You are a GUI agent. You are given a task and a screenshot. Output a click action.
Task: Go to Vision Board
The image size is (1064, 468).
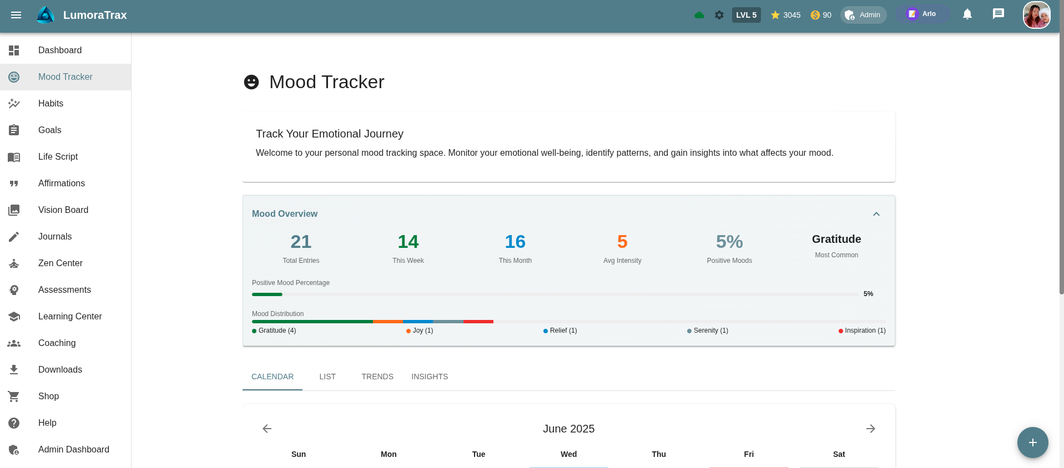coord(65,210)
